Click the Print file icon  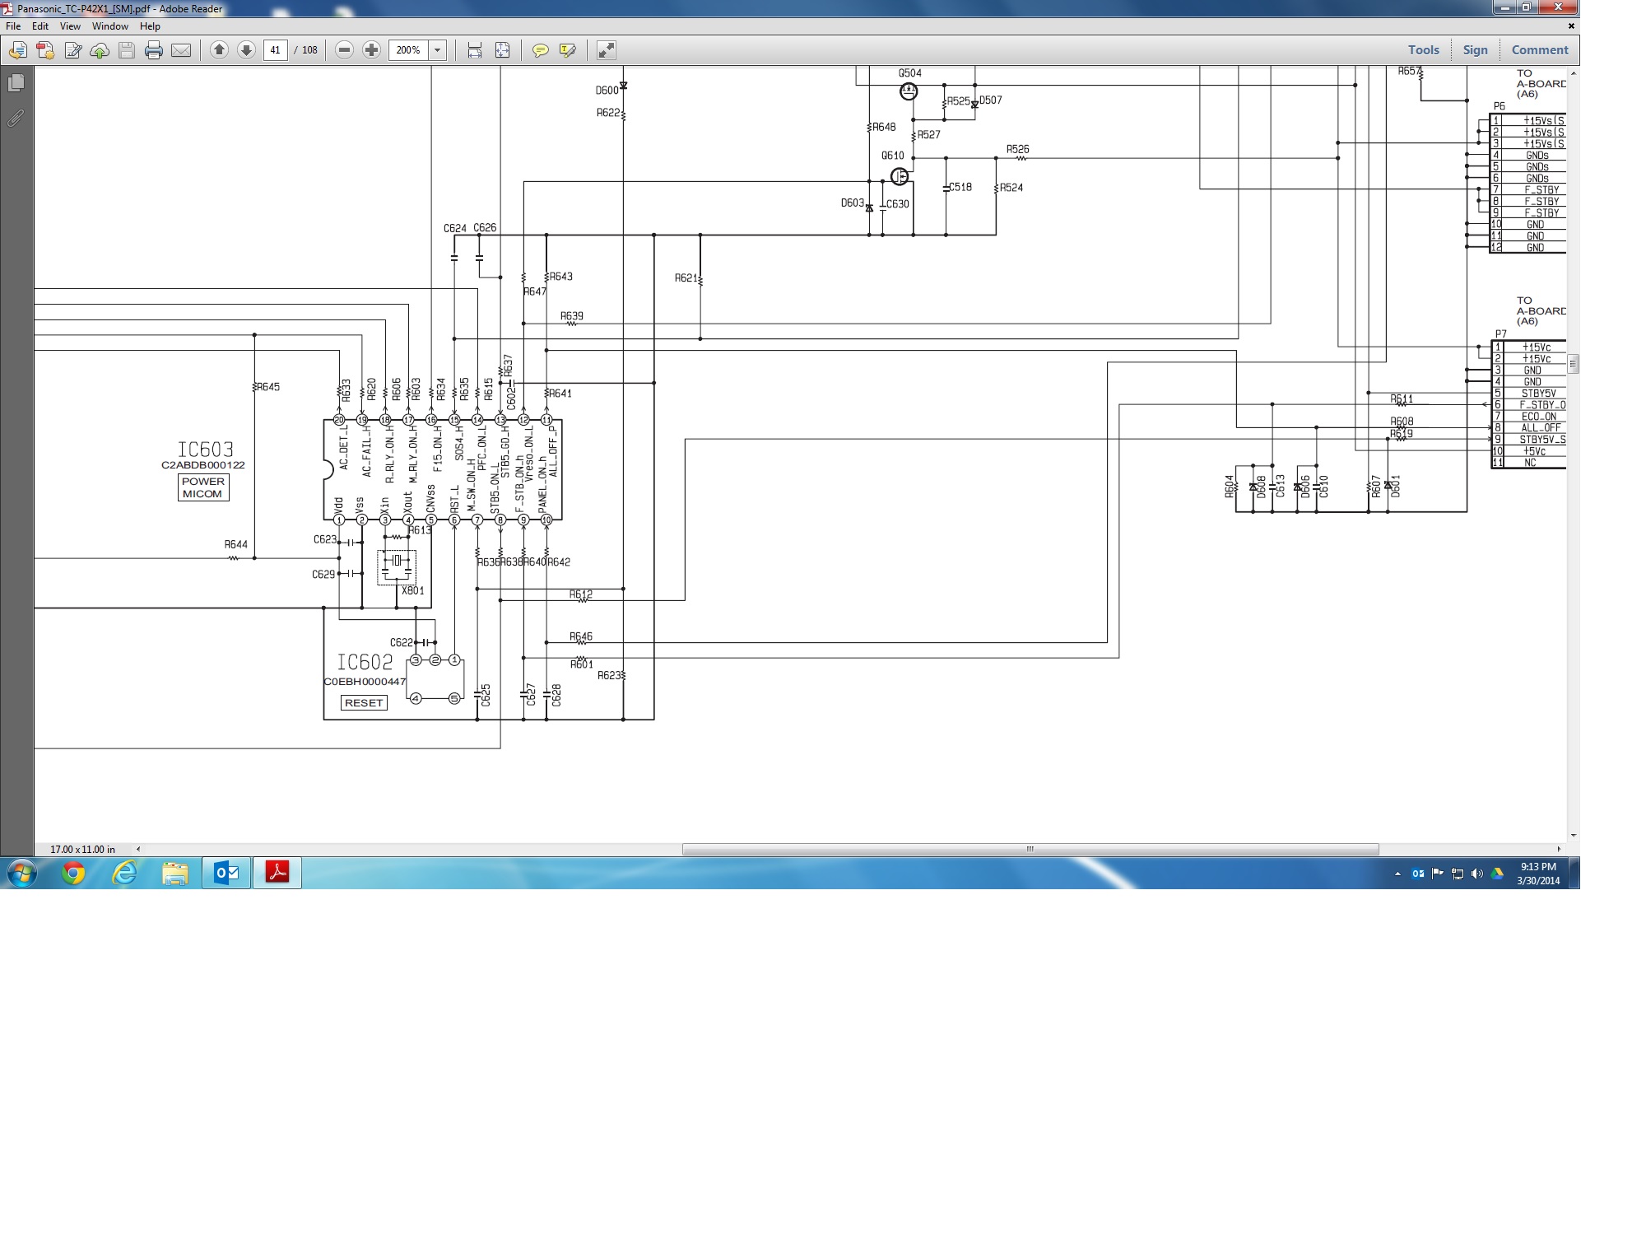click(x=153, y=50)
